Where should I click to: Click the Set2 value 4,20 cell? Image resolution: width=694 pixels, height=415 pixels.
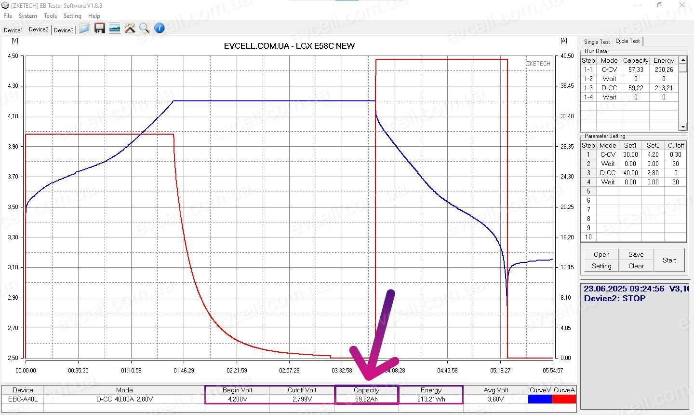[653, 154]
